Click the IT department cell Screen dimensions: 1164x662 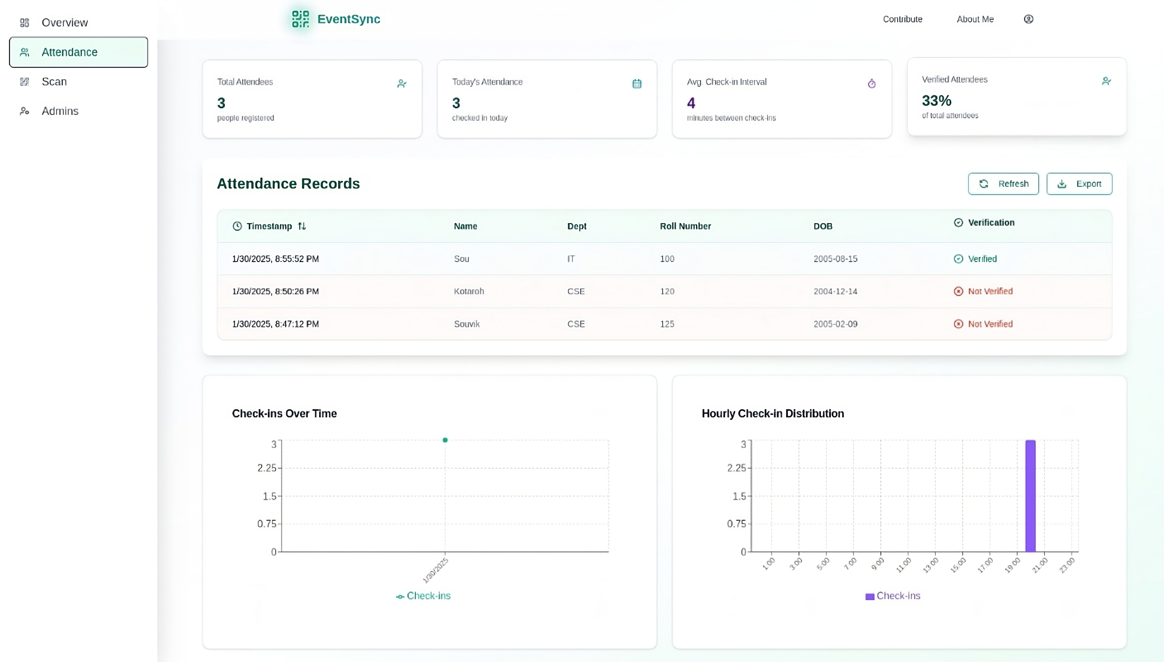pos(571,259)
